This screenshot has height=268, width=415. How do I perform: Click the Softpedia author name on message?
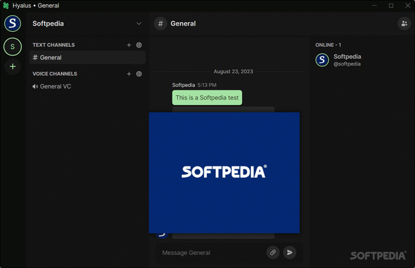(183, 85)
